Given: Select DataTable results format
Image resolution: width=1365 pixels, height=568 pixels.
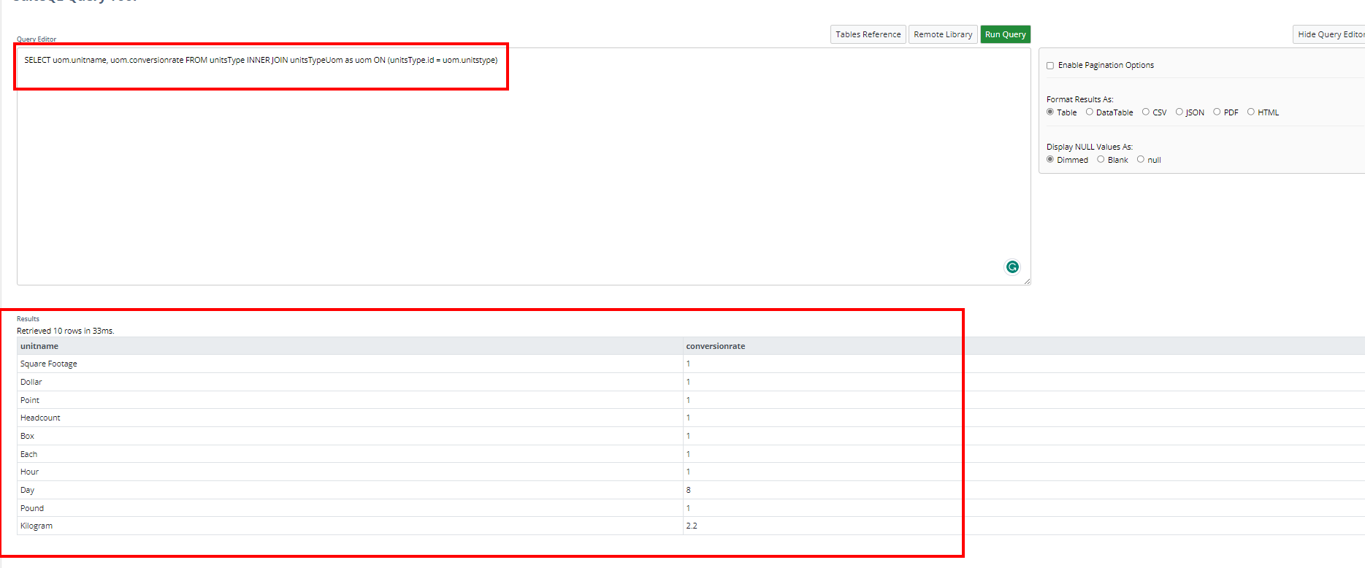Looking at the screenshot, I should (x=1089, y=112).
